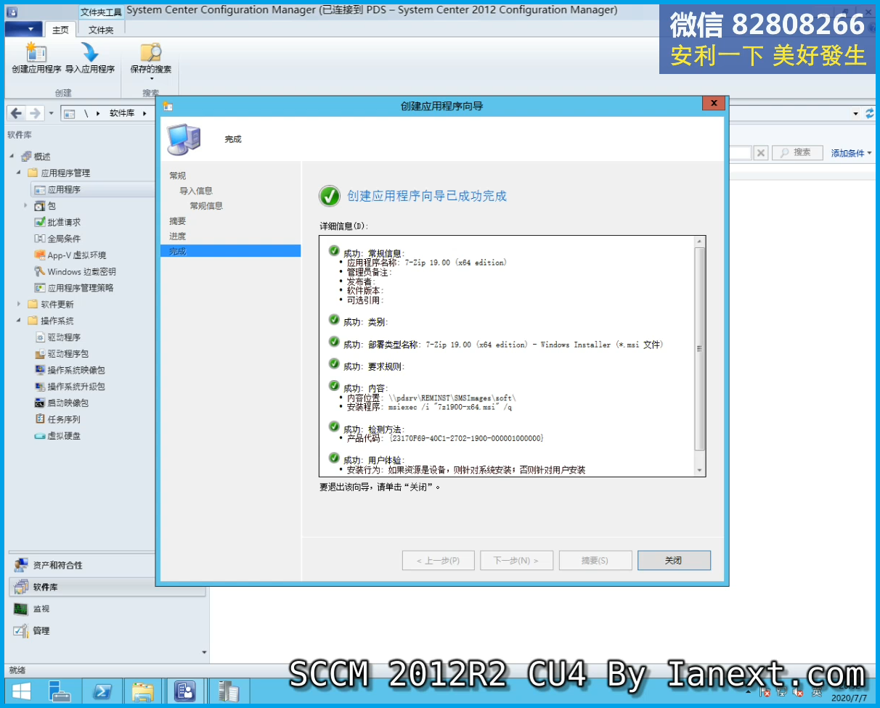Click the 软件库 workspace button

click(107, 587)
